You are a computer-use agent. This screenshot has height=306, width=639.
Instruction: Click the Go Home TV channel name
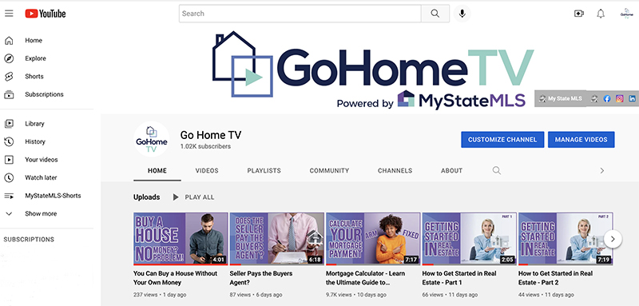point(211,135)
